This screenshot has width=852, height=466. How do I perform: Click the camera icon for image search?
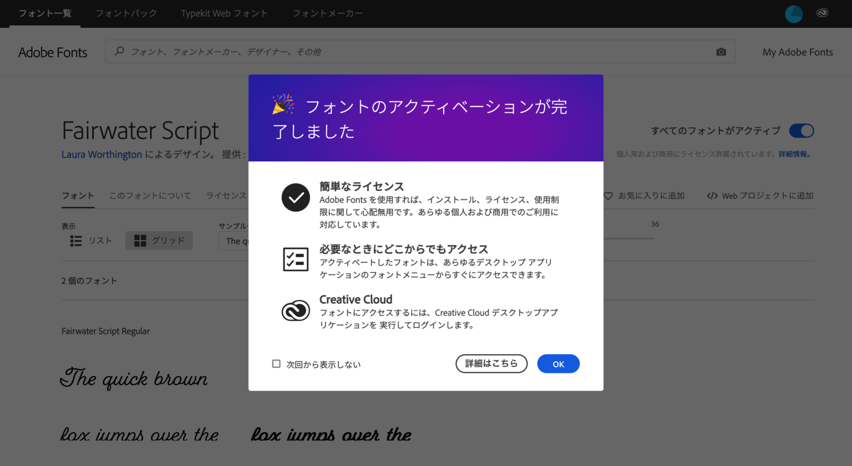(721, 51)
